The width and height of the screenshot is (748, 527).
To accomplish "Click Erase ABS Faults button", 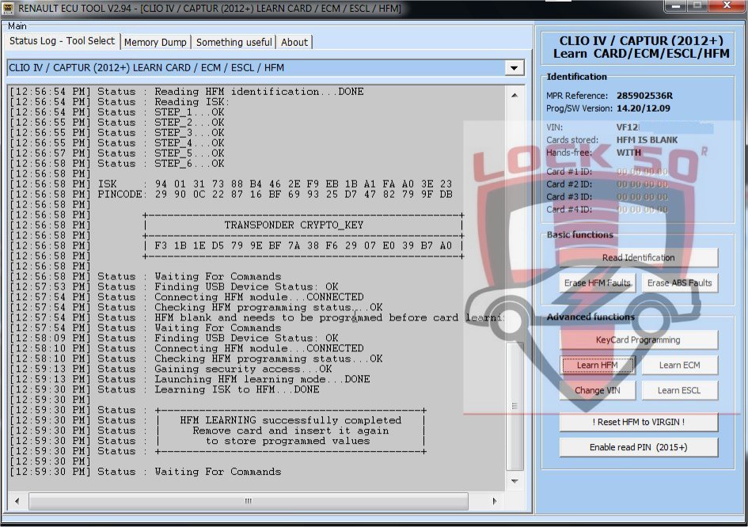I will (x=679, y=282).
